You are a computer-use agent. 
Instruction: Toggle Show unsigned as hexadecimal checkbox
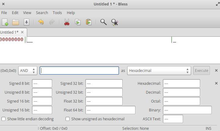coord(68,119)
